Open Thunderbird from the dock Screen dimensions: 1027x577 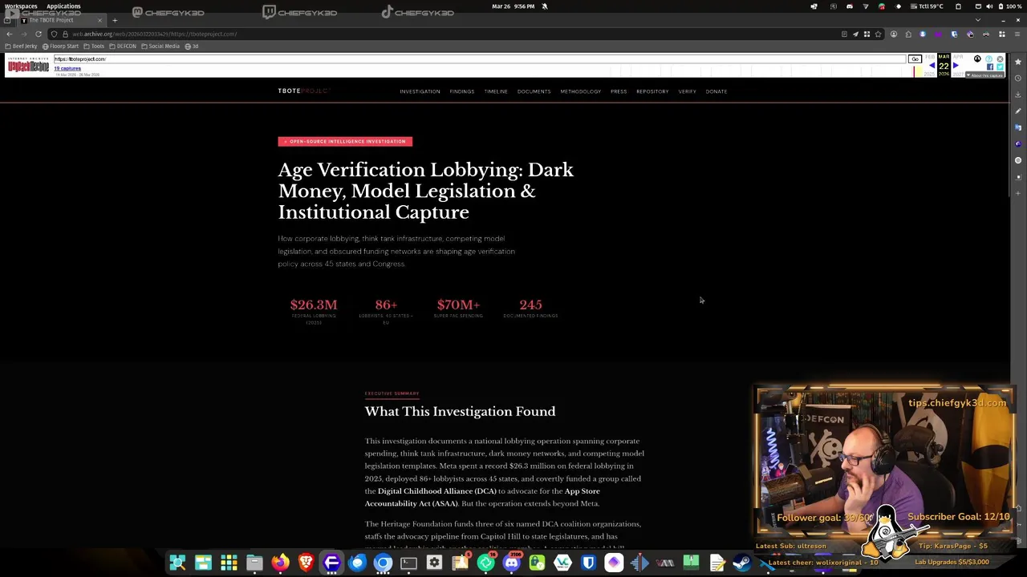pos(357,563)
